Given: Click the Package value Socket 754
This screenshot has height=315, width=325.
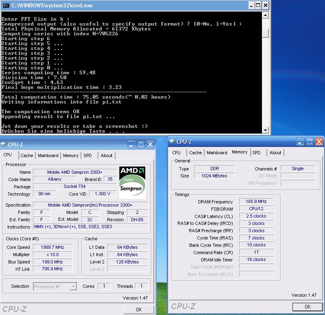Looking at the screenshot, I should tap(74, 186).
